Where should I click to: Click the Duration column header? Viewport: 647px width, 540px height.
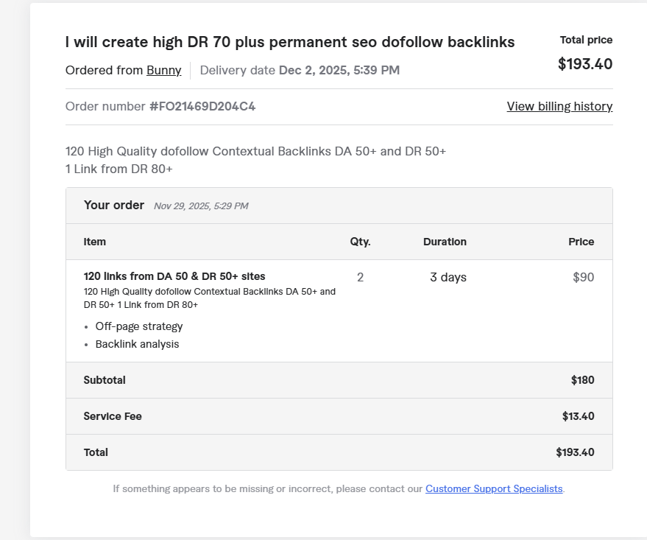point(445,242)
